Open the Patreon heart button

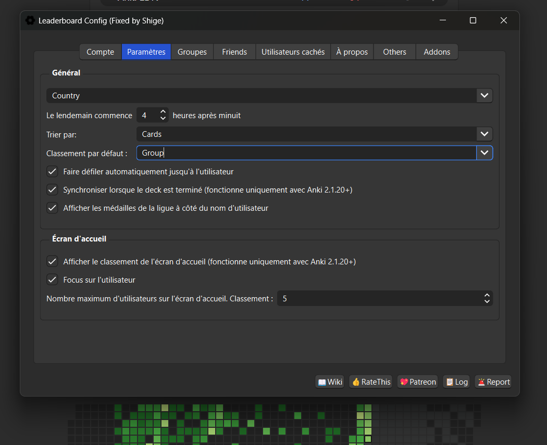point(417,382)
